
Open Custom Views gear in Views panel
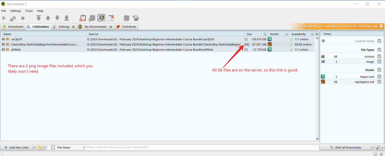(x=323, y=41)
